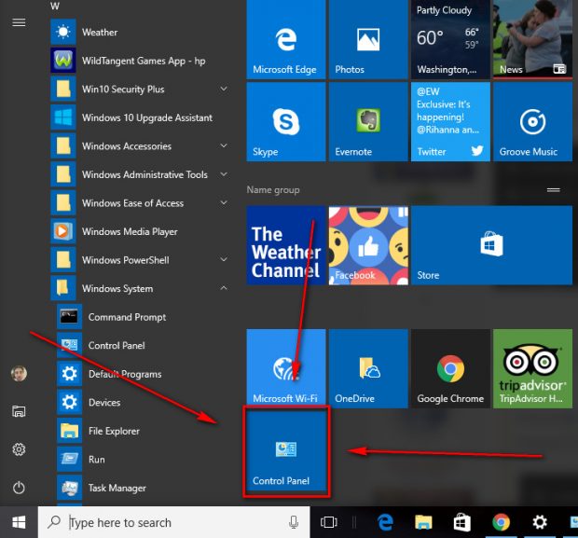578x538 pixels.
Task: Open Edge from the taskbar
Action: pos(385,522)
